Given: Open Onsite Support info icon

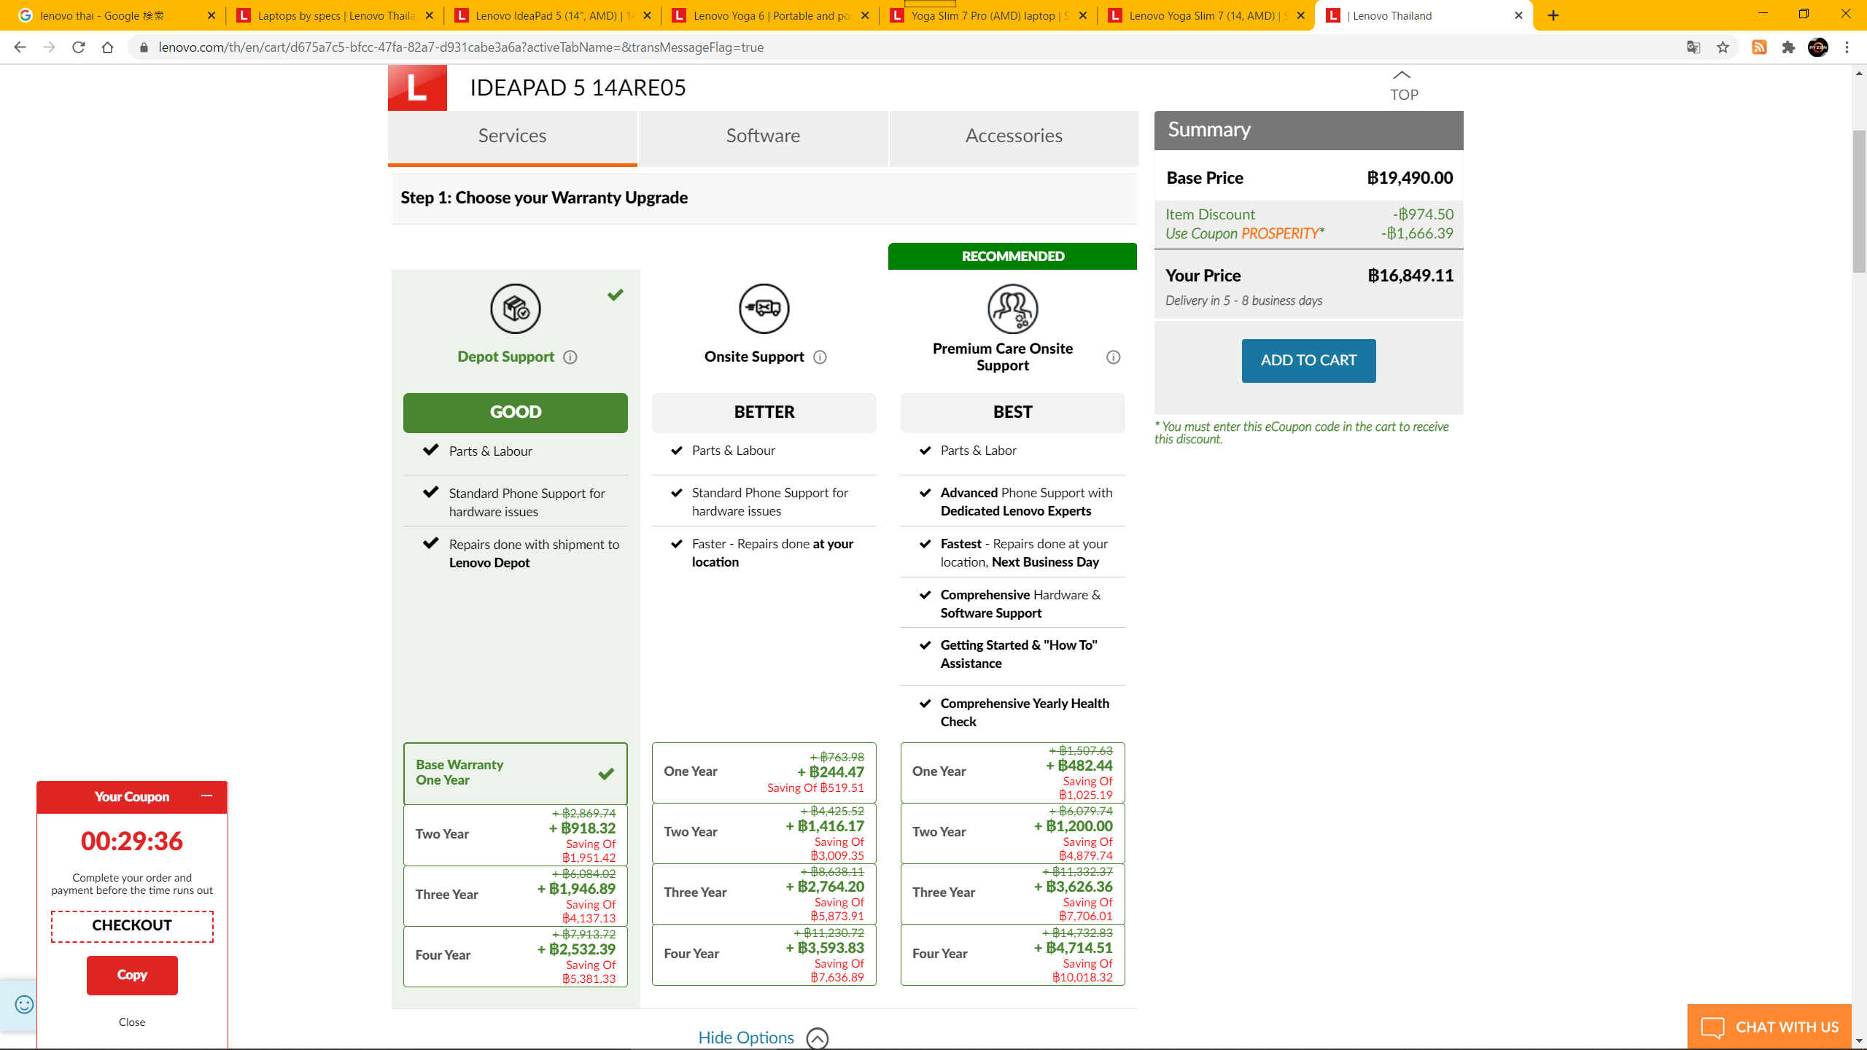Looking at the screenshot, I should [820, 357].
